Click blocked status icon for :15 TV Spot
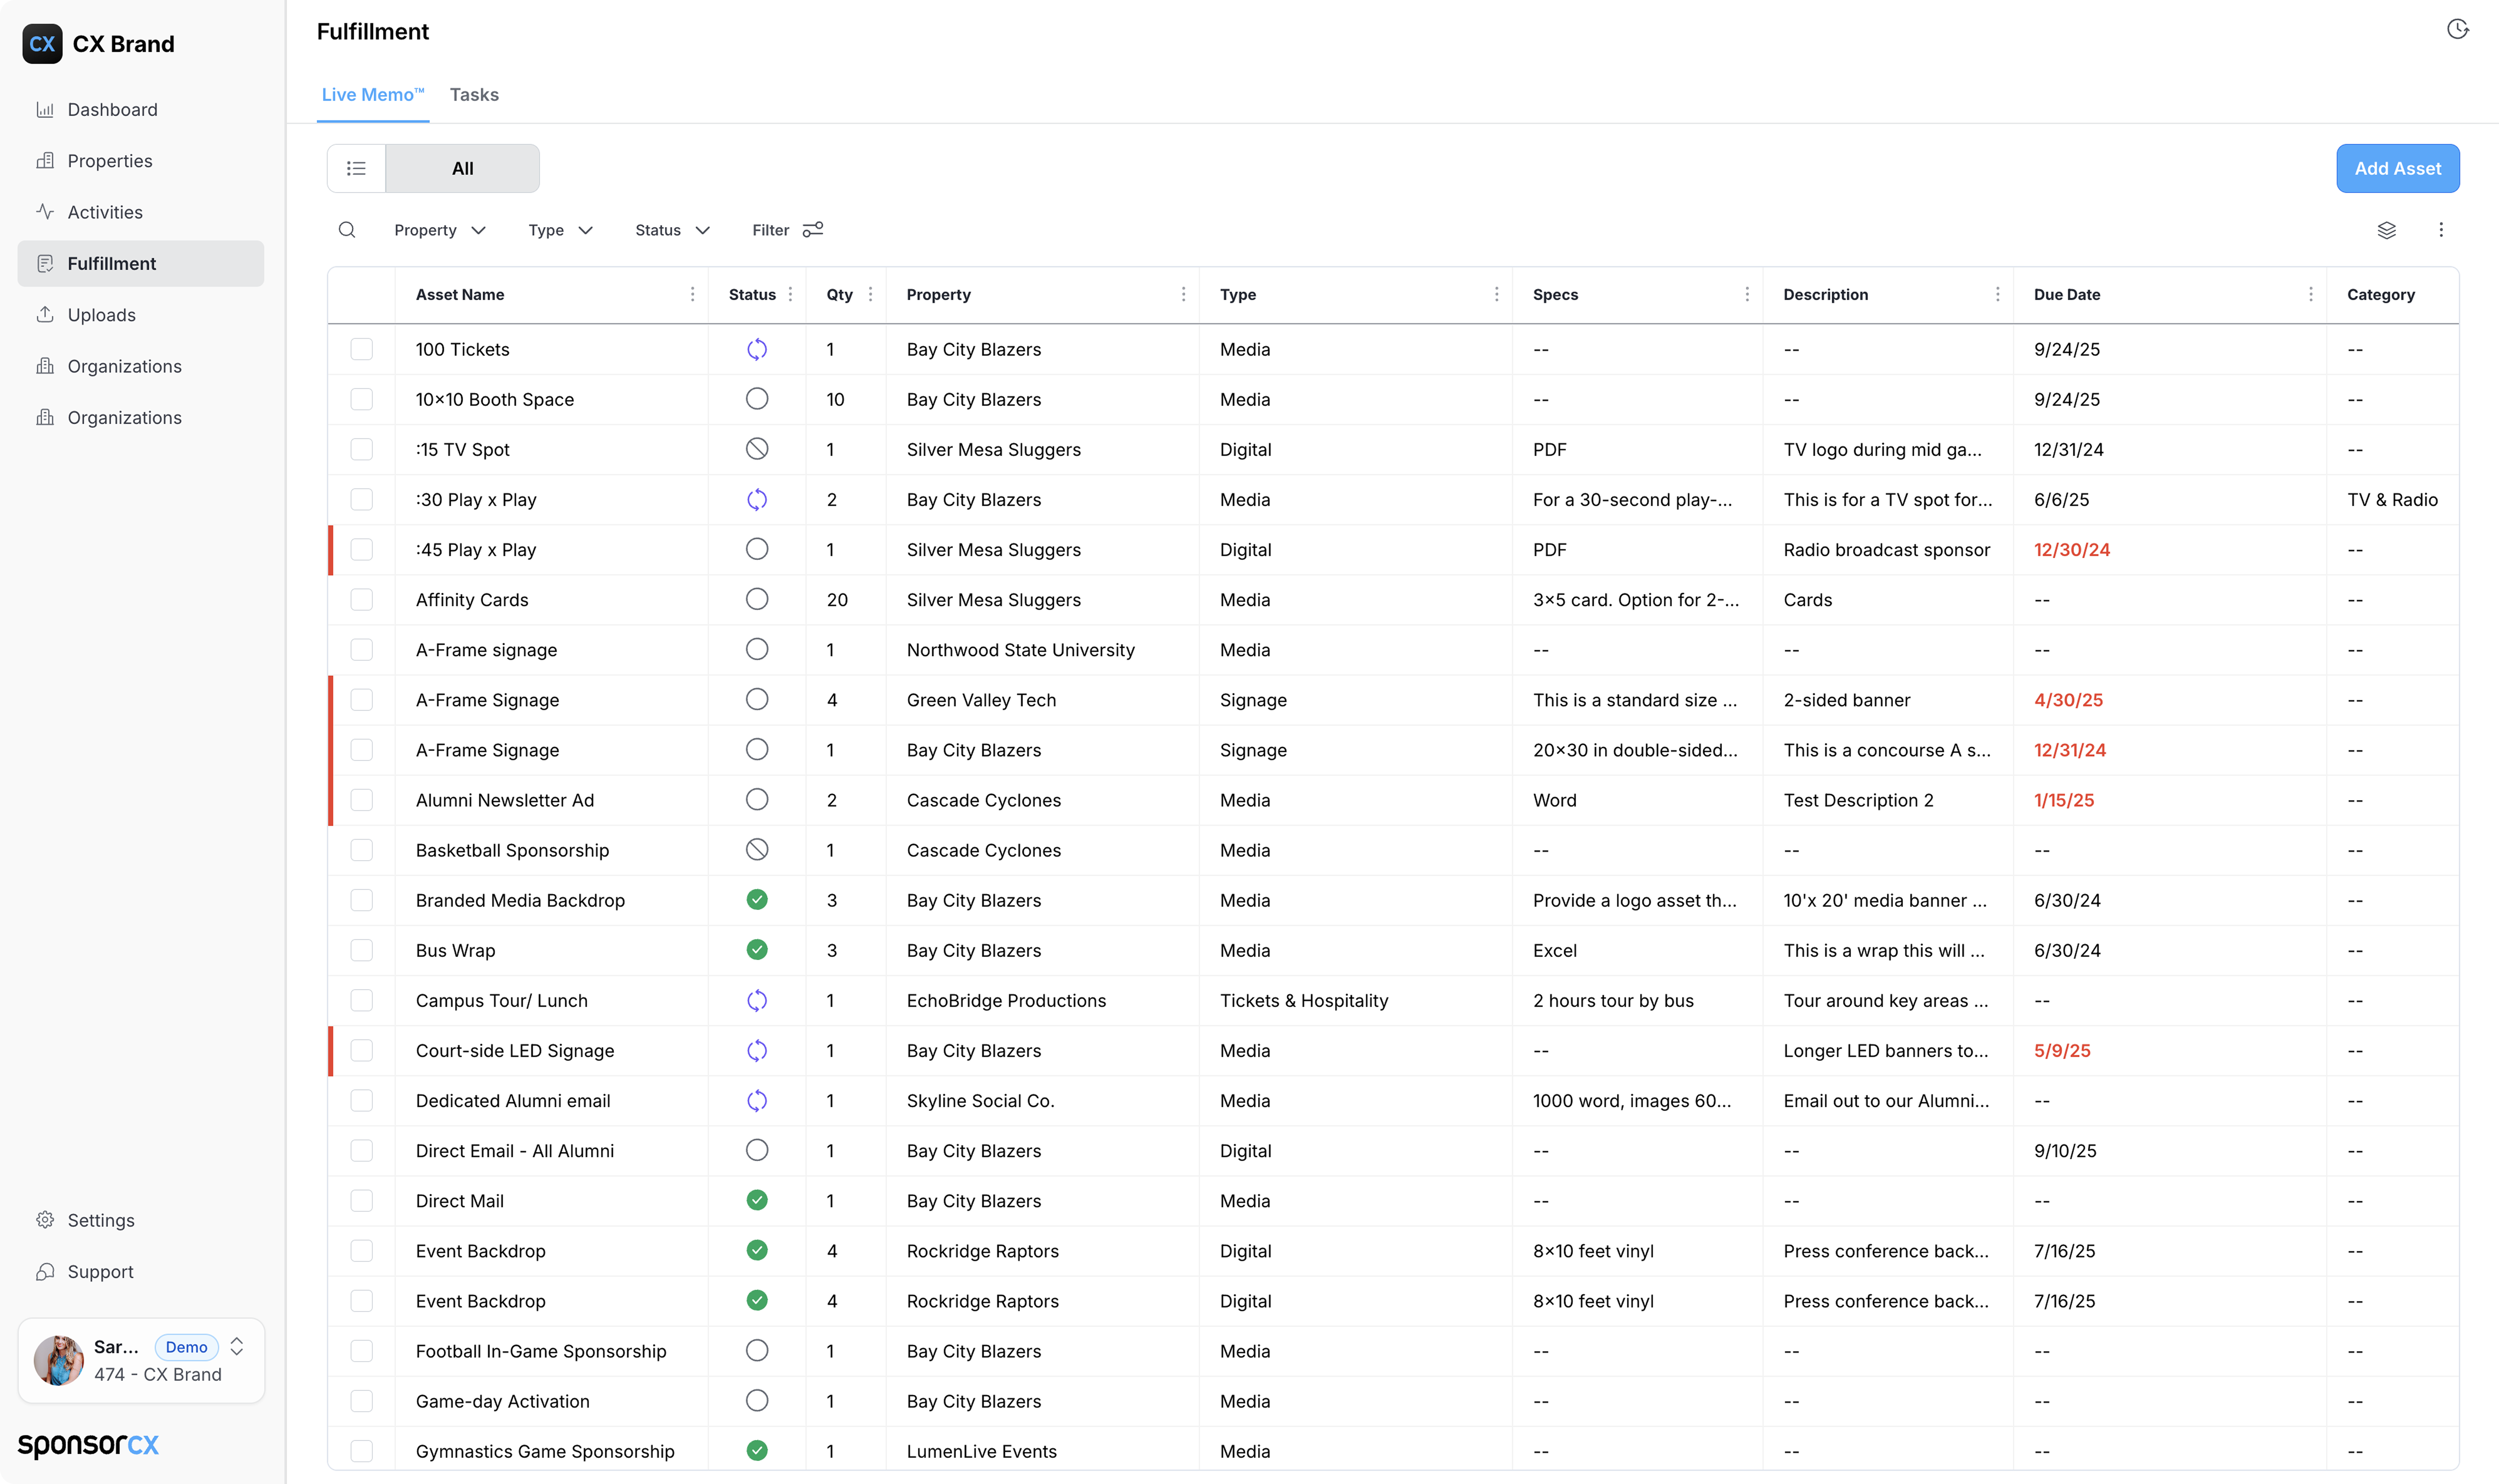This screenshot has width=2499, height=1484. pyautogui.click(x=757, y=449)
